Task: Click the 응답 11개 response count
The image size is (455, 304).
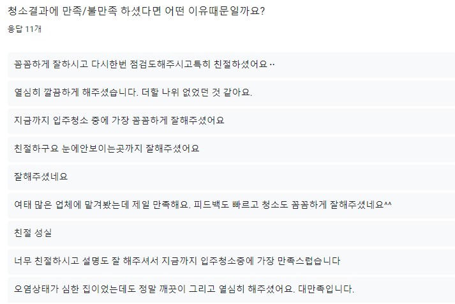Action: (24, 29)
